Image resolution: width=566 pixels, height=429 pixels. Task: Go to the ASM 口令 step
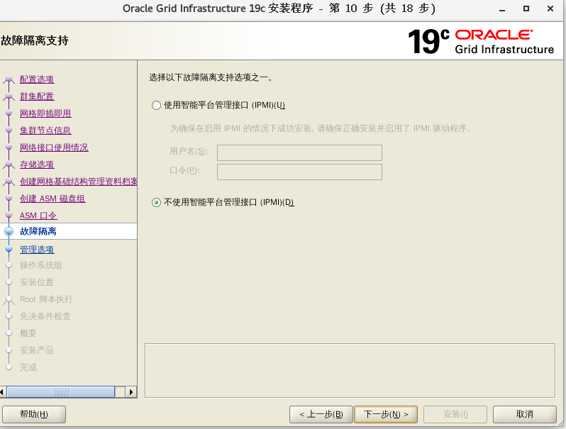[x=38, y=216]
